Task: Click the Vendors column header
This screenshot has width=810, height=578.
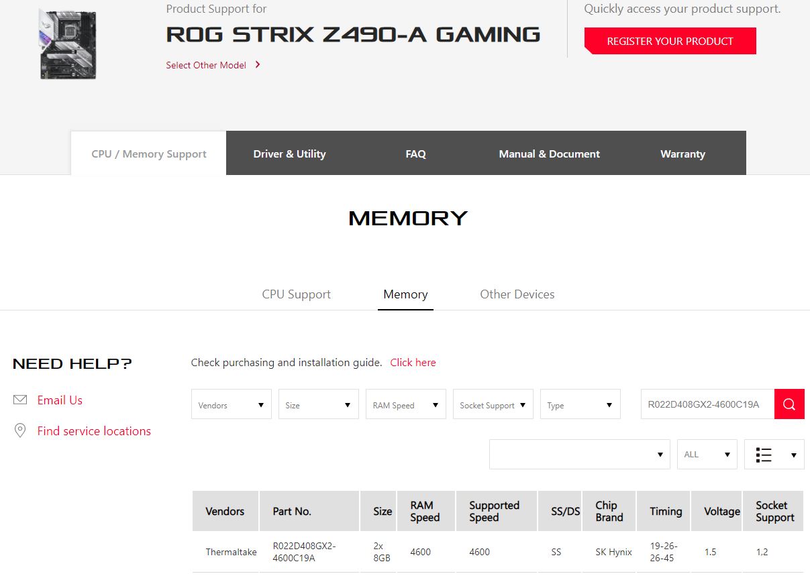Action: coord(225,511)
